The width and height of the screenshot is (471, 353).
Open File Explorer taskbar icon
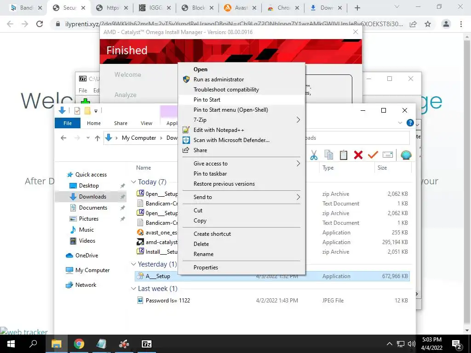point(57,344)
